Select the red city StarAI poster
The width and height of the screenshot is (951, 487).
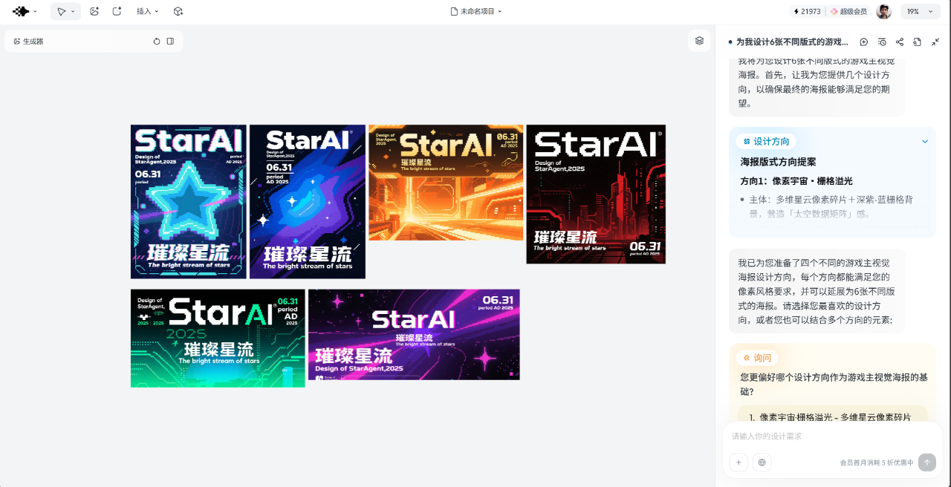coord(596,194)
